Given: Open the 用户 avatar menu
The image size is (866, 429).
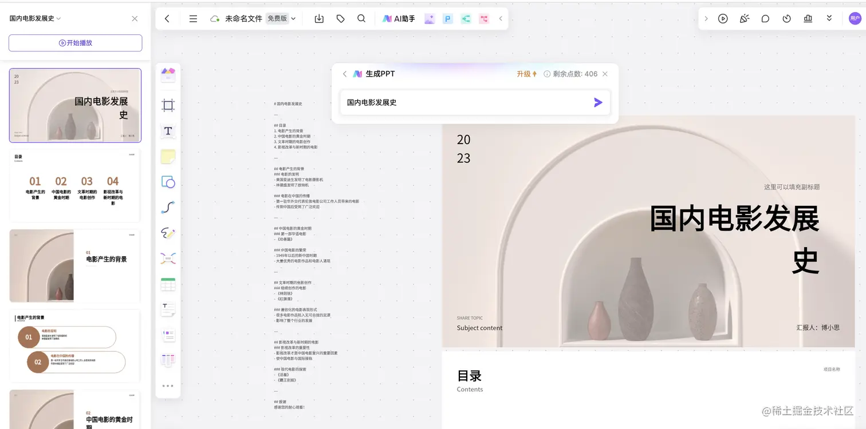Looking at the screenshot, I should click(x=855, y=18).
